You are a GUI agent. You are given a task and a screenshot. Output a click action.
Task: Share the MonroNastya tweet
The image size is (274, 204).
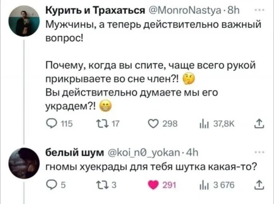pyautogui.click(x=256, y=124)
